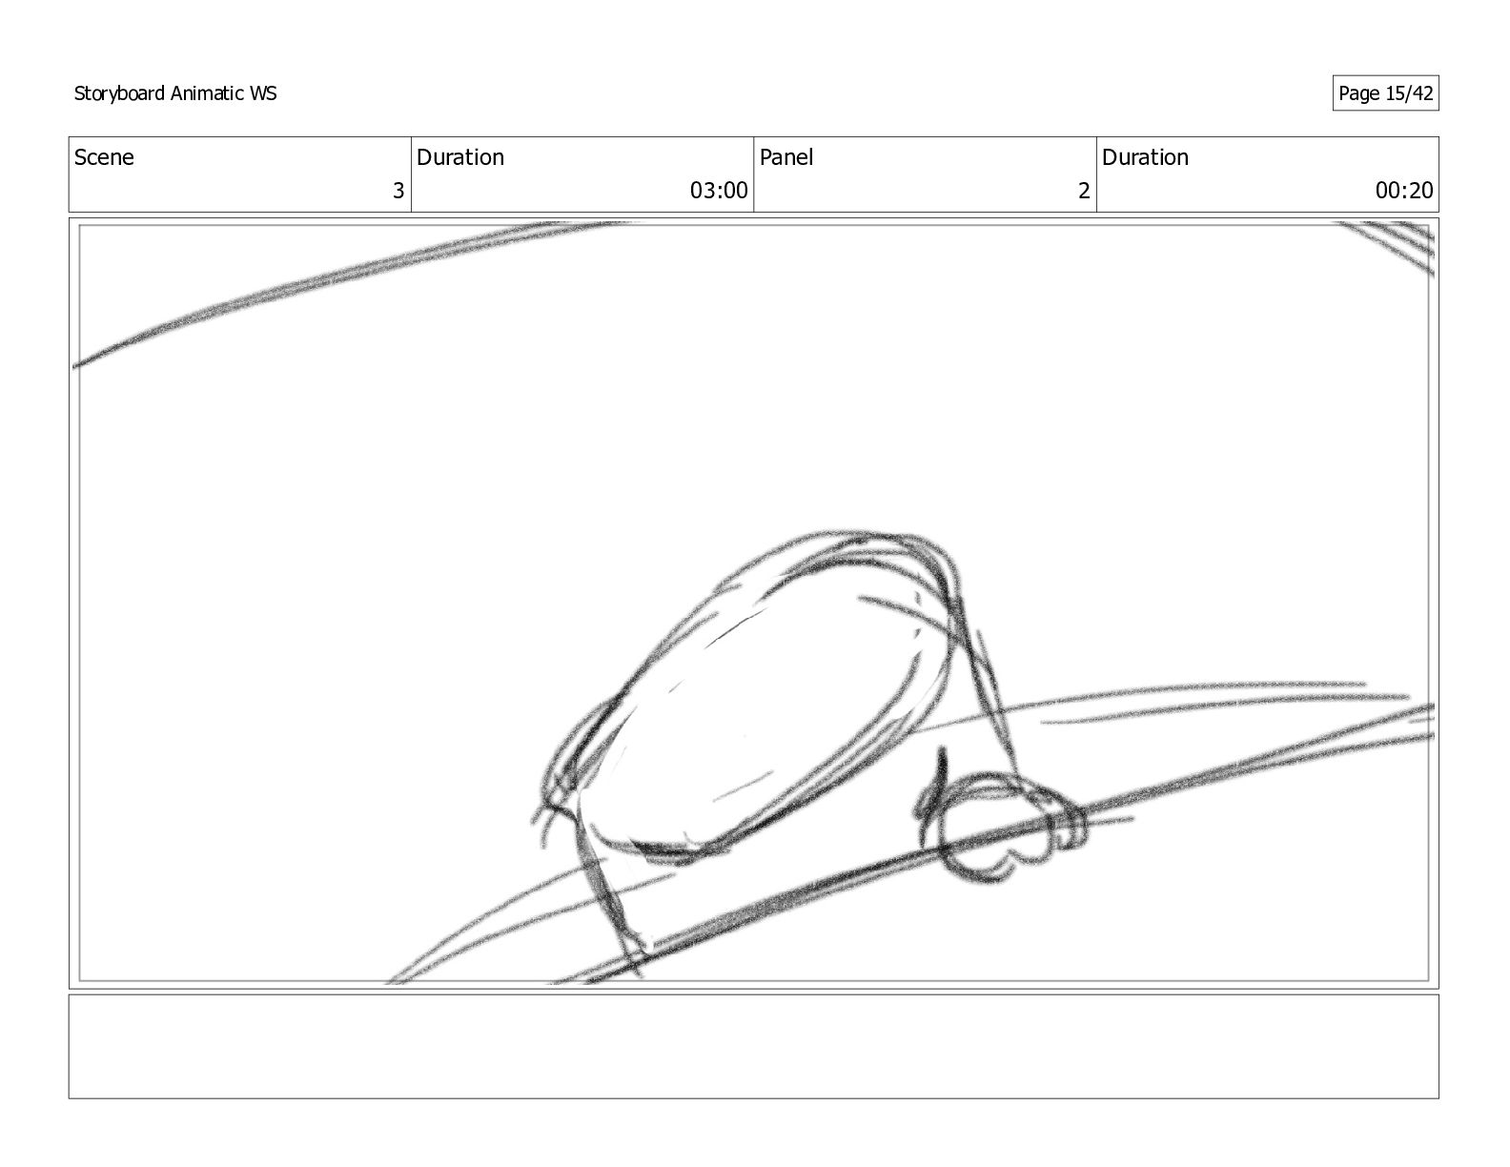Click the 'Page 15/42' page indicator
This screenshot has width=1510, height=1167.
coord(1385,93)
